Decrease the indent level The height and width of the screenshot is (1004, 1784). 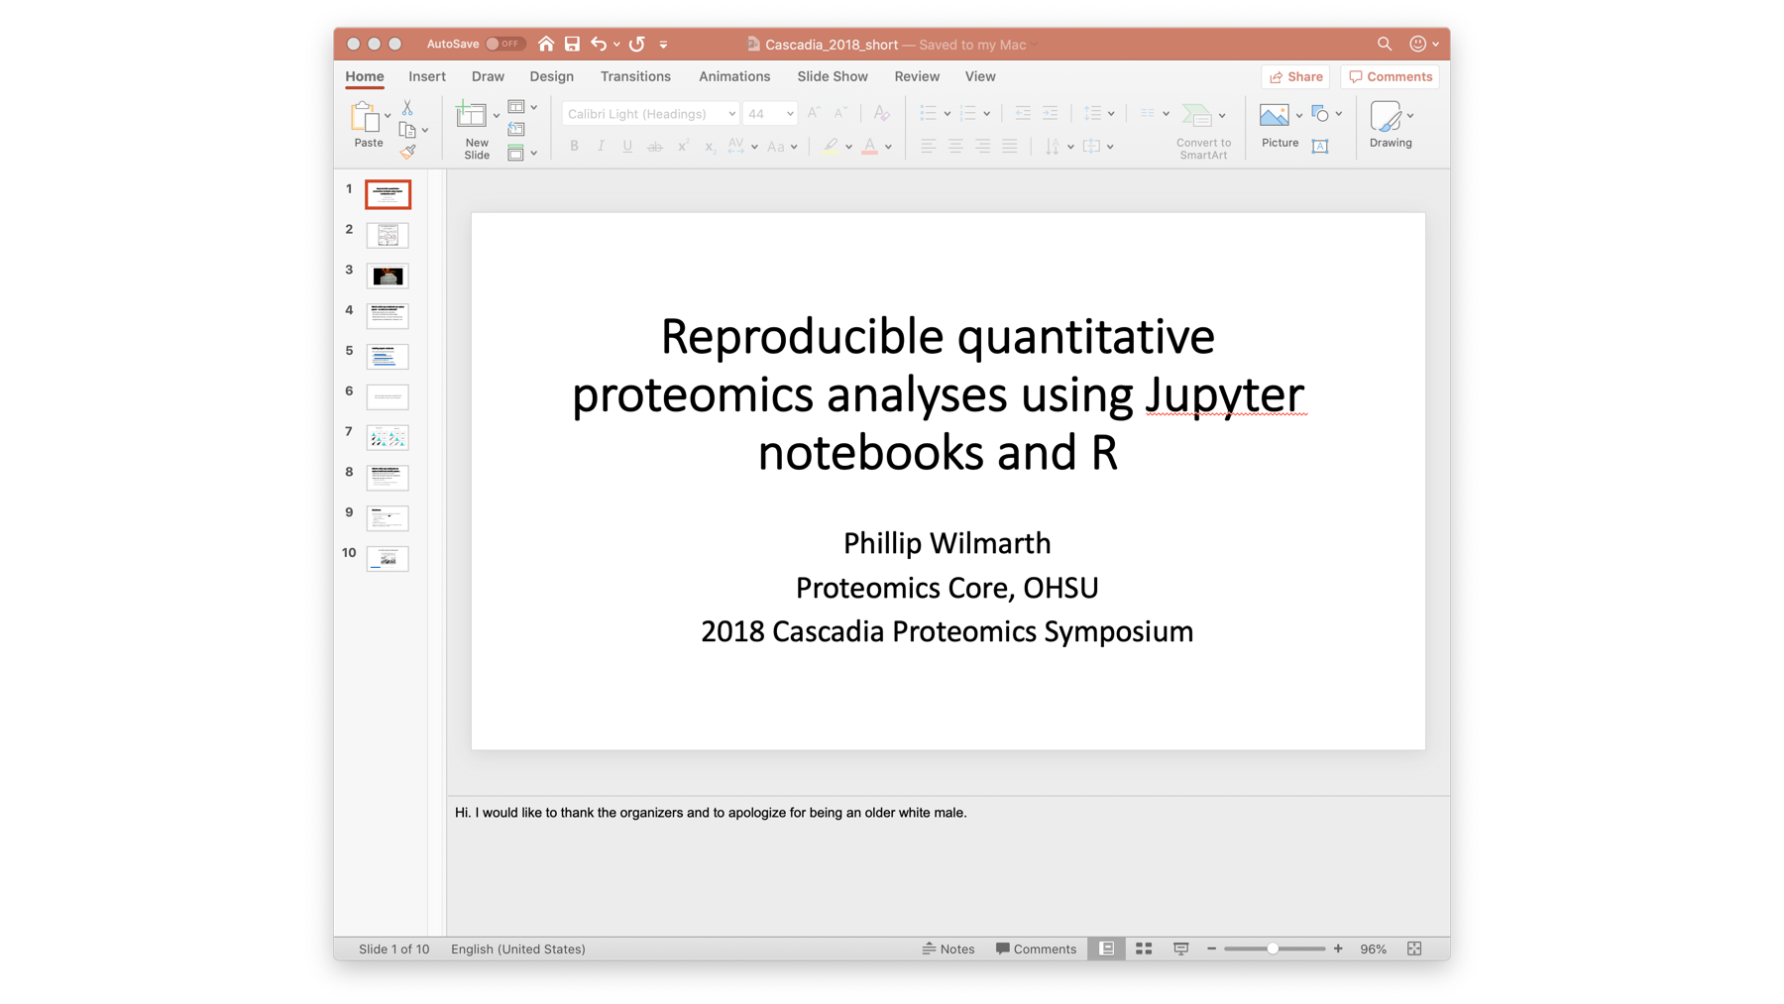click(x=1023, y=113)
